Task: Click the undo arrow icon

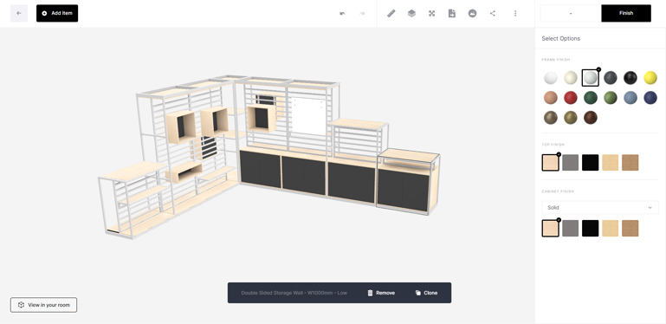Action: [342, 13]
